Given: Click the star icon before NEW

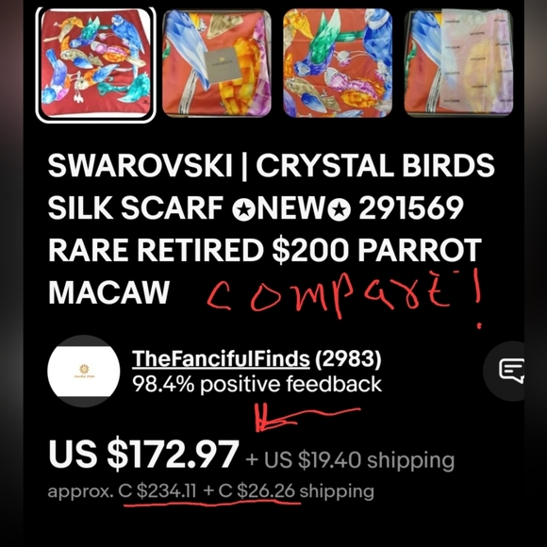Looking at the screenshot, I should point(243,209).
